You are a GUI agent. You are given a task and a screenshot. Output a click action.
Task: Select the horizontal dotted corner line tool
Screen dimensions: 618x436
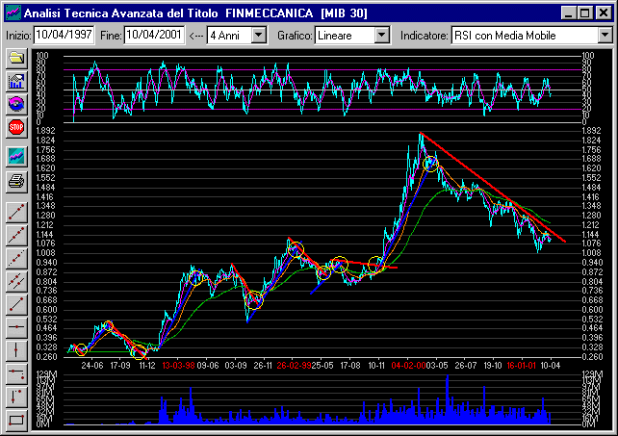(x=16, y=373)
